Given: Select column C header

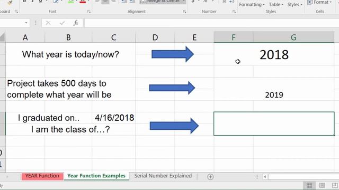Looking at the screenshot, I should [114, 37].
